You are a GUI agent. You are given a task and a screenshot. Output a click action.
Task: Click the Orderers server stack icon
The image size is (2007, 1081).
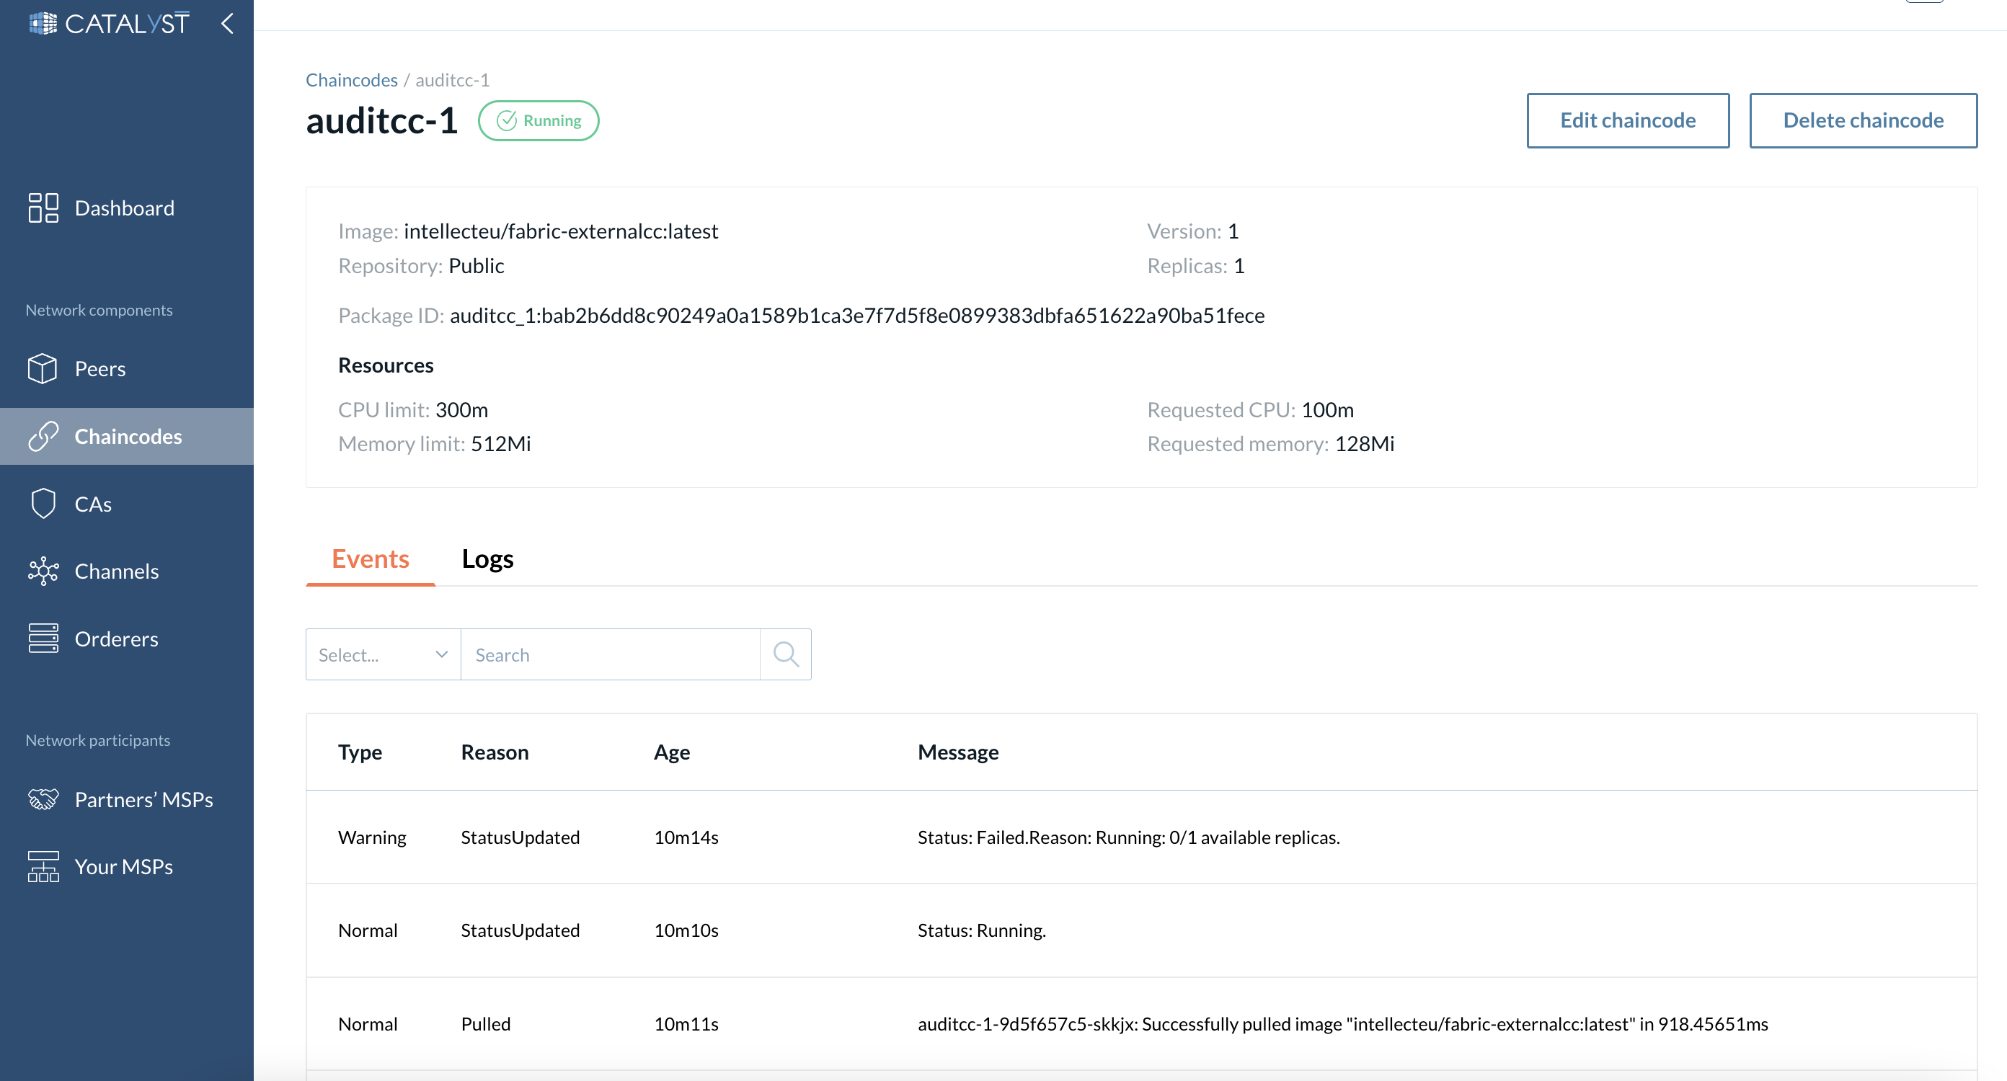point(43,639)
